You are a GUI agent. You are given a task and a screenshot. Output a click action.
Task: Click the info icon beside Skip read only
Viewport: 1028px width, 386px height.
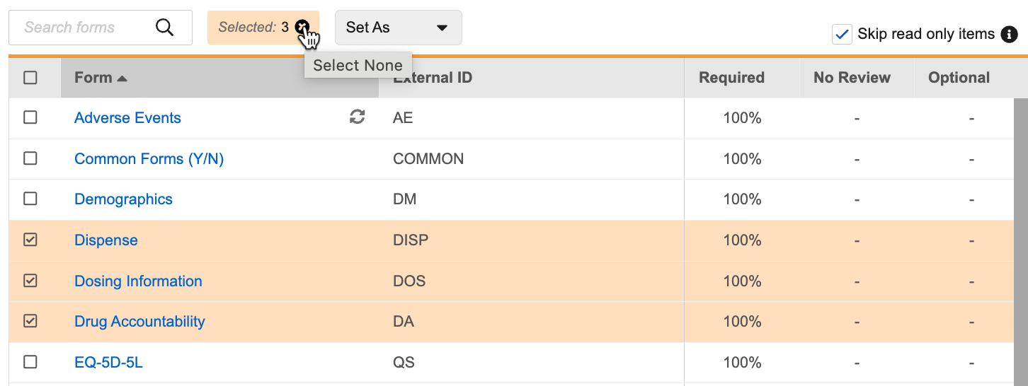[1009, 34]
